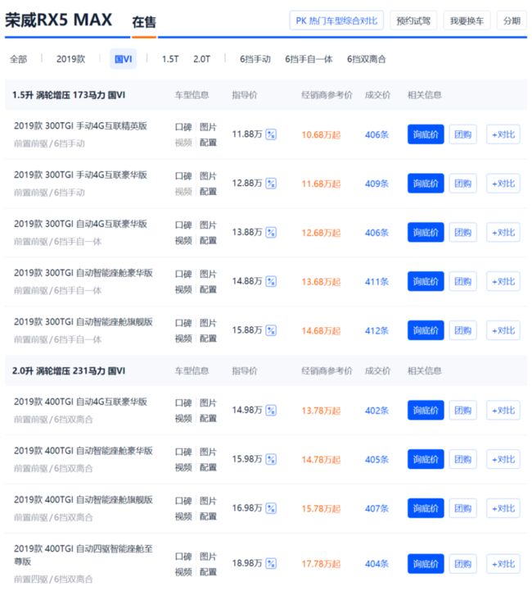The image size is (532, 591).
Task: View 409条 transaction prices
Action: (x=376, y=184)
